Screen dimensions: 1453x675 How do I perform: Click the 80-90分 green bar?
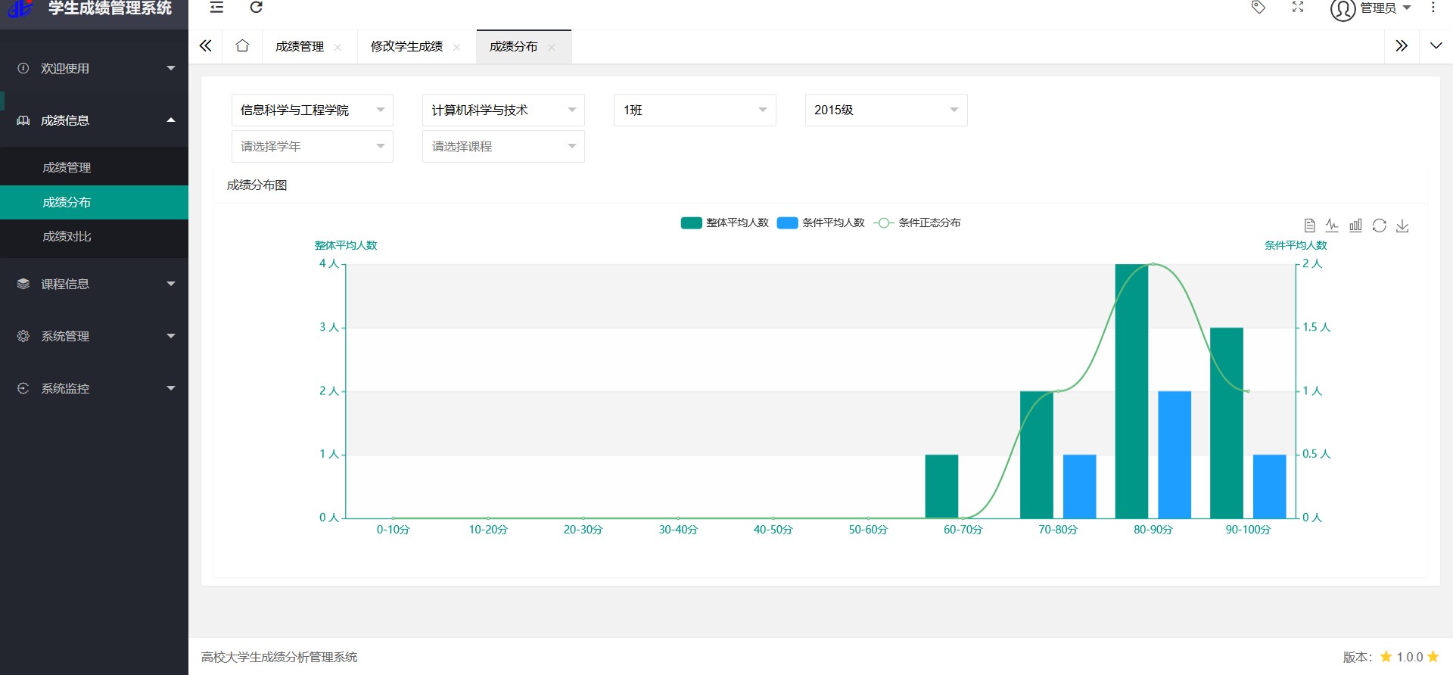[1131, 391]
